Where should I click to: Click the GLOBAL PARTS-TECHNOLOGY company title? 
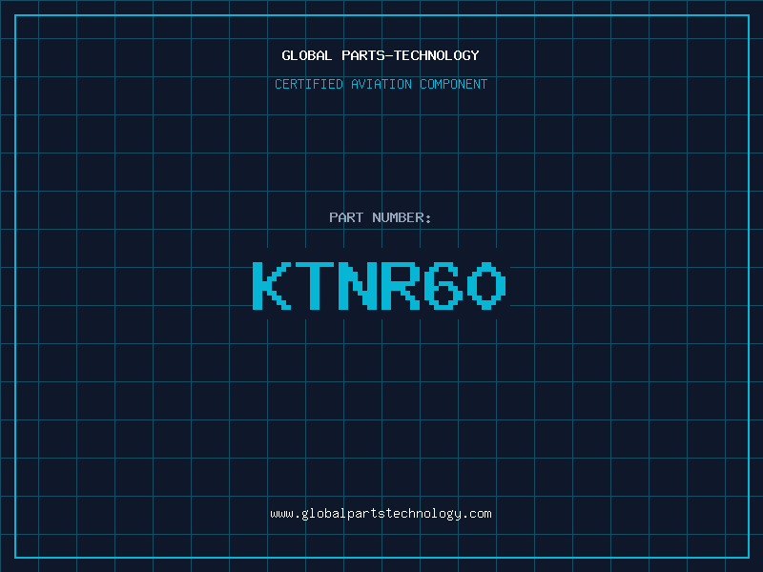tap(381, 55)
